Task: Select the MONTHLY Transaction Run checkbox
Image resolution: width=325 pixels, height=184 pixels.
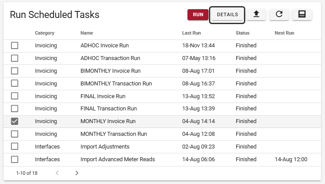Action: pos(14,134)
